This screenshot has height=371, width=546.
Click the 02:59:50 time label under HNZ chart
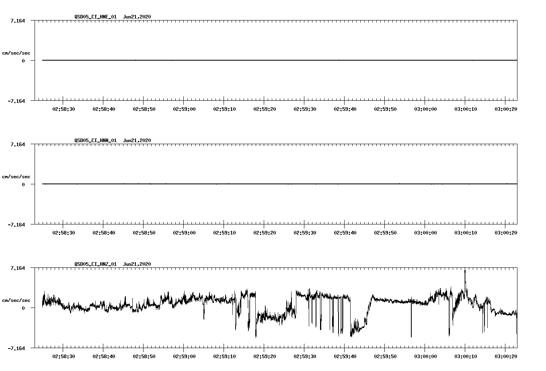coord(385,356)
